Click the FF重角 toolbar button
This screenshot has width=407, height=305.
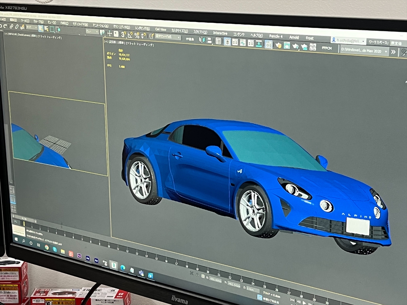190,39
